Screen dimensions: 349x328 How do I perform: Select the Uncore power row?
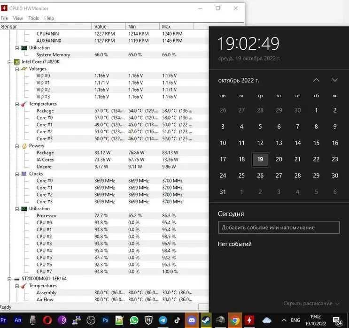coord(104,167)
